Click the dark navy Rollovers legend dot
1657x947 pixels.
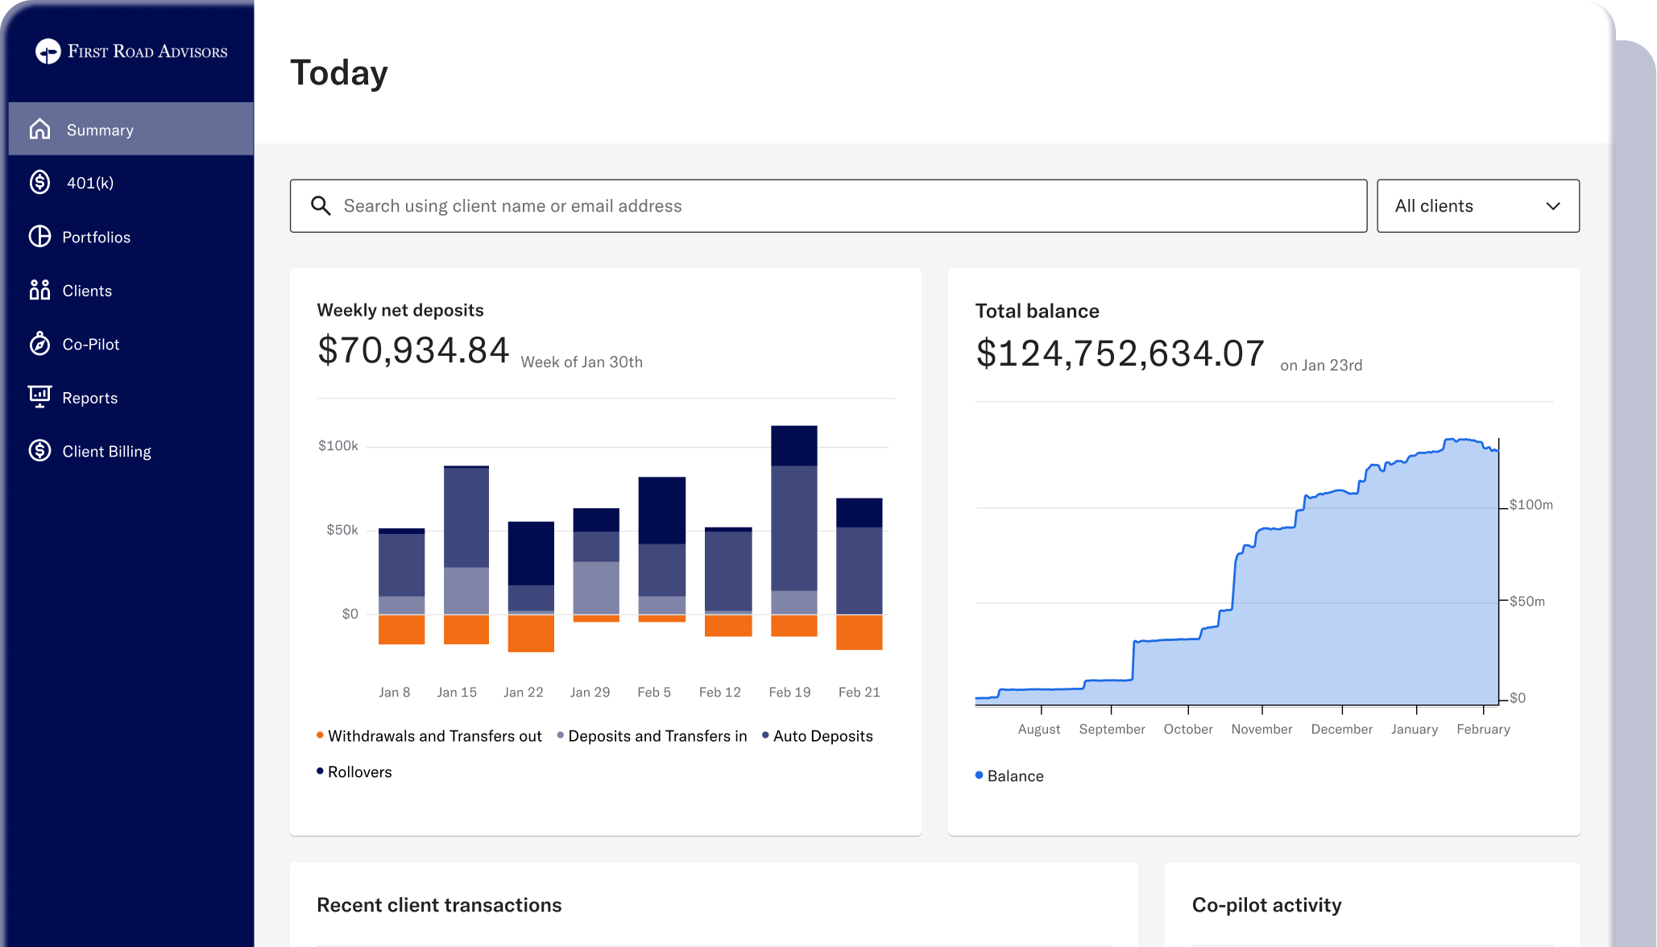[x=320, y=771]
